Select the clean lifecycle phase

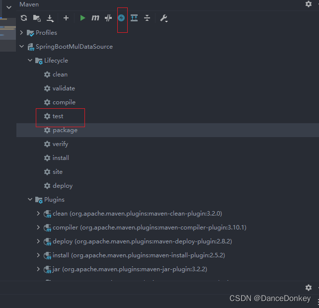60,75
